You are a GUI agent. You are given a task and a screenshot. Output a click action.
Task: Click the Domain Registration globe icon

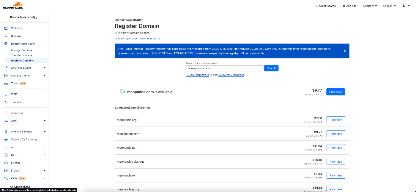point(6,44)
